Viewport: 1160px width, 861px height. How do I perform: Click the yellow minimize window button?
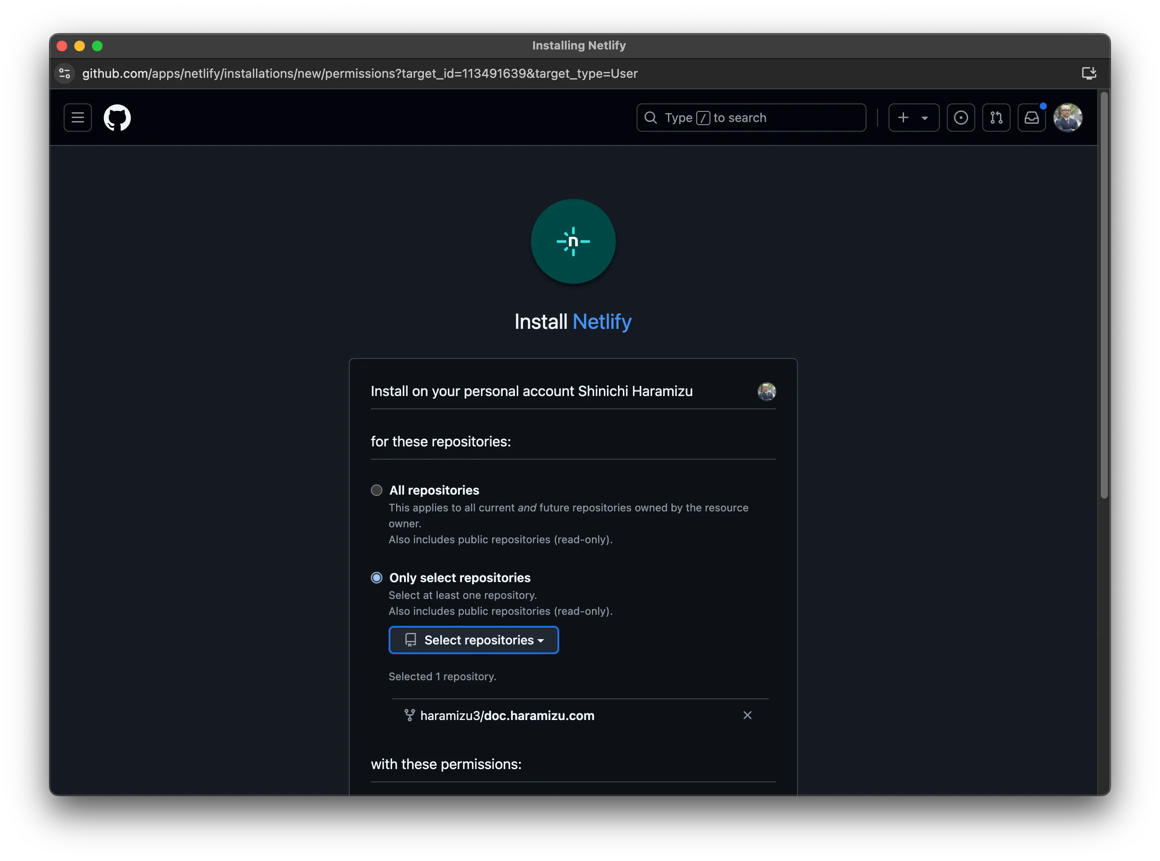[79, 46]
